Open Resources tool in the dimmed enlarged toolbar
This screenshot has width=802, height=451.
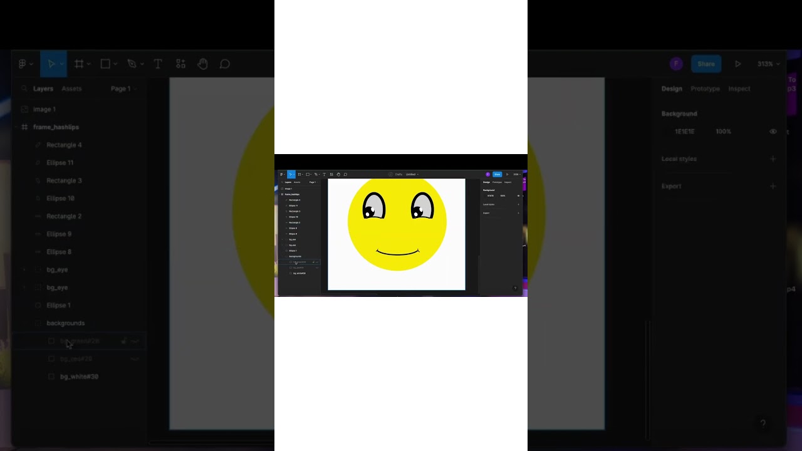[180, 64]
